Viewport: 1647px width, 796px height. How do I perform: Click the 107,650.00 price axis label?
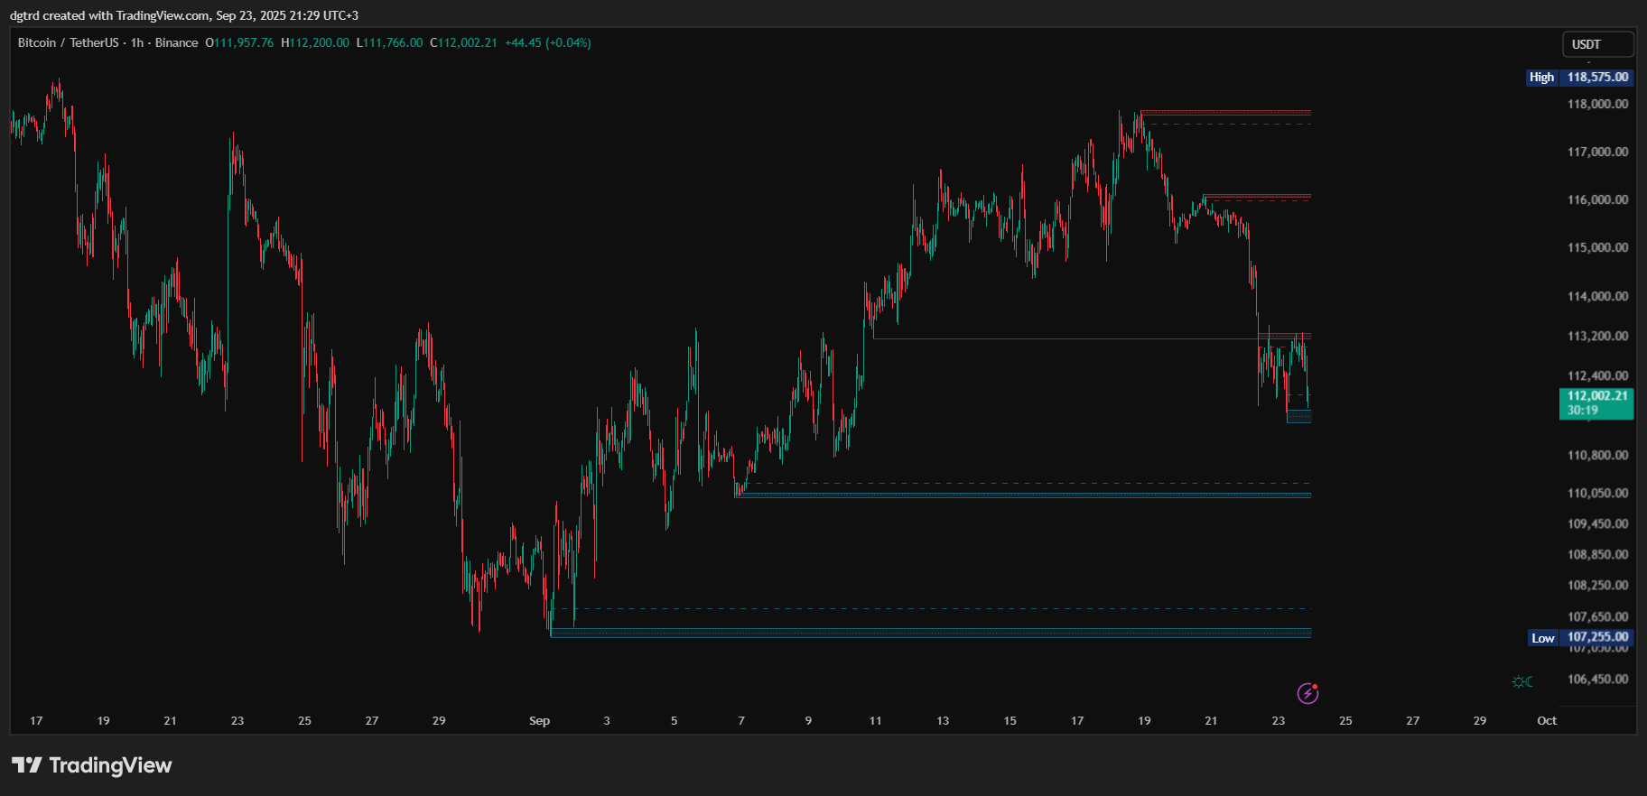pos(1597,616)
